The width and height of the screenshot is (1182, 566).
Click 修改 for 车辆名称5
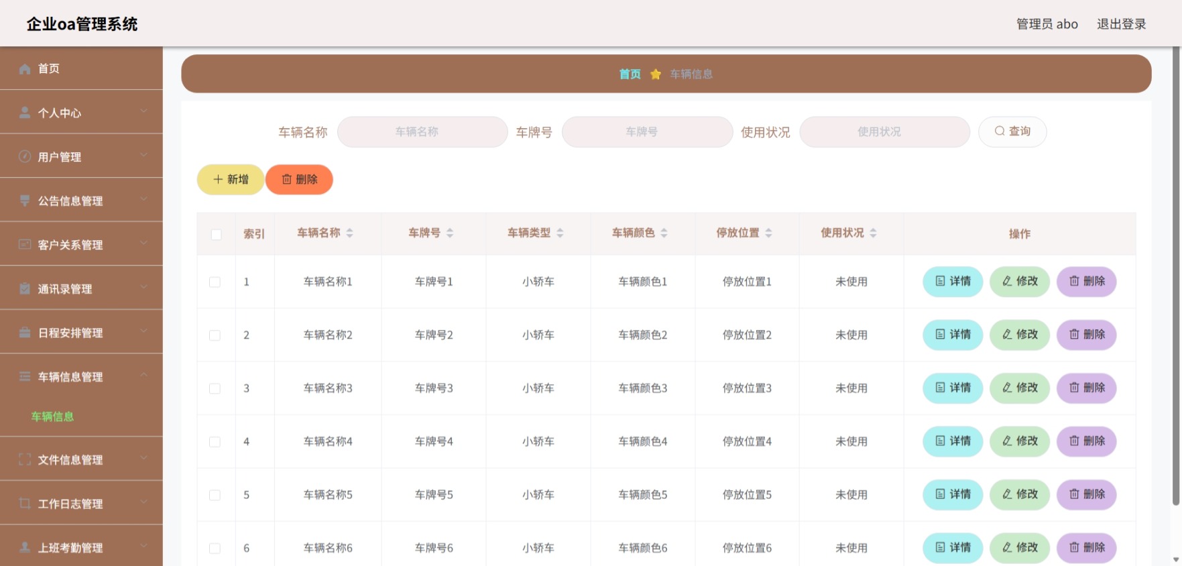1020,494
